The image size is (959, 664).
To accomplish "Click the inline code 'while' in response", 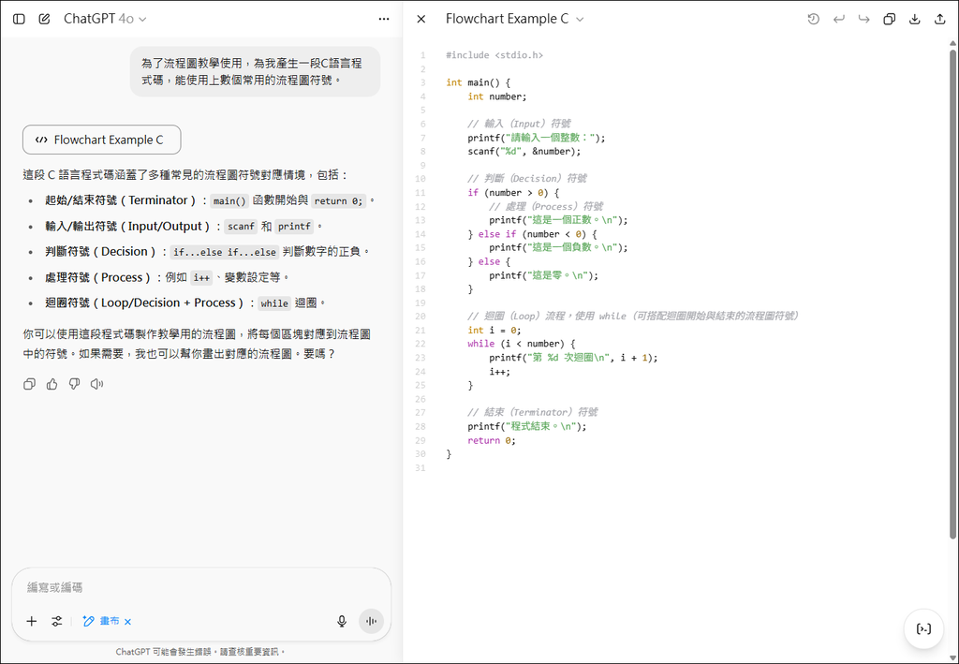I will click(274, 303).
